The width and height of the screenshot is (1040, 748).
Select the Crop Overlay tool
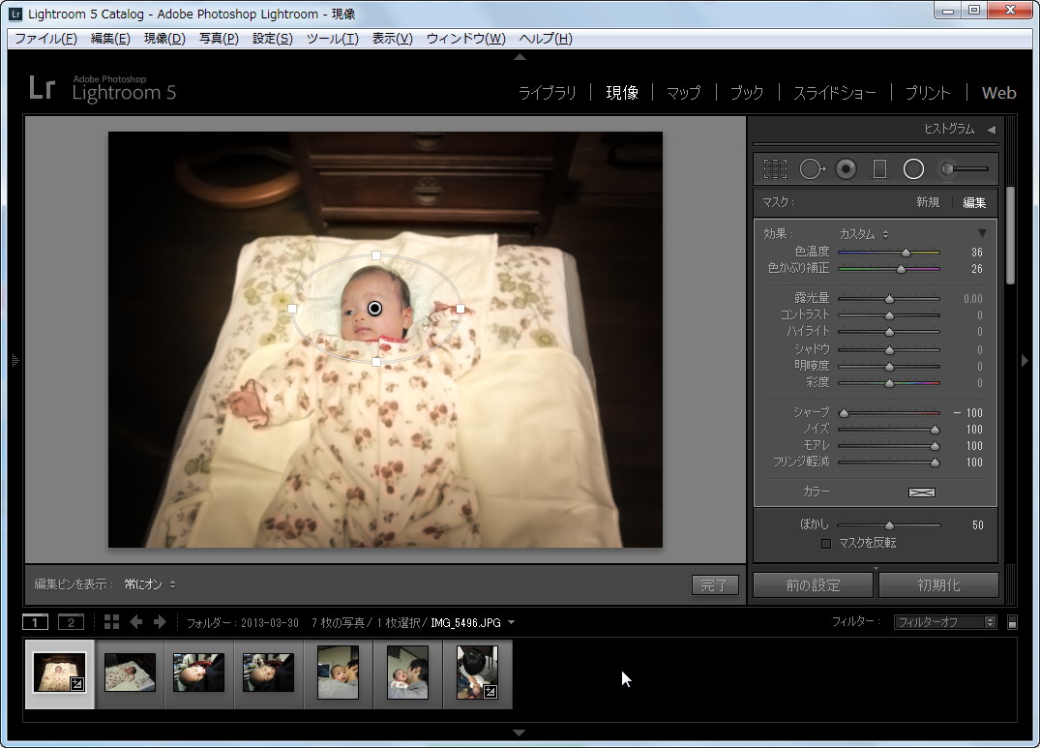point(775,169)
